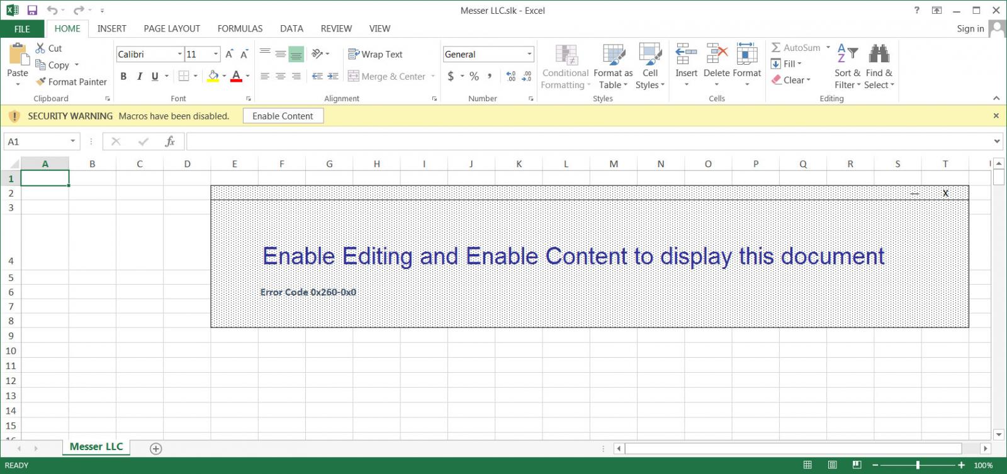Redo using the Quick Access Toolbar arrow
Image resolution: width=1007 pixels, height=474 pixels.
78,10
